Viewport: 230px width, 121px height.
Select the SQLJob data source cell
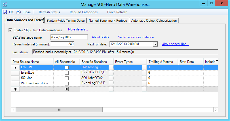[x=37, y=78]
